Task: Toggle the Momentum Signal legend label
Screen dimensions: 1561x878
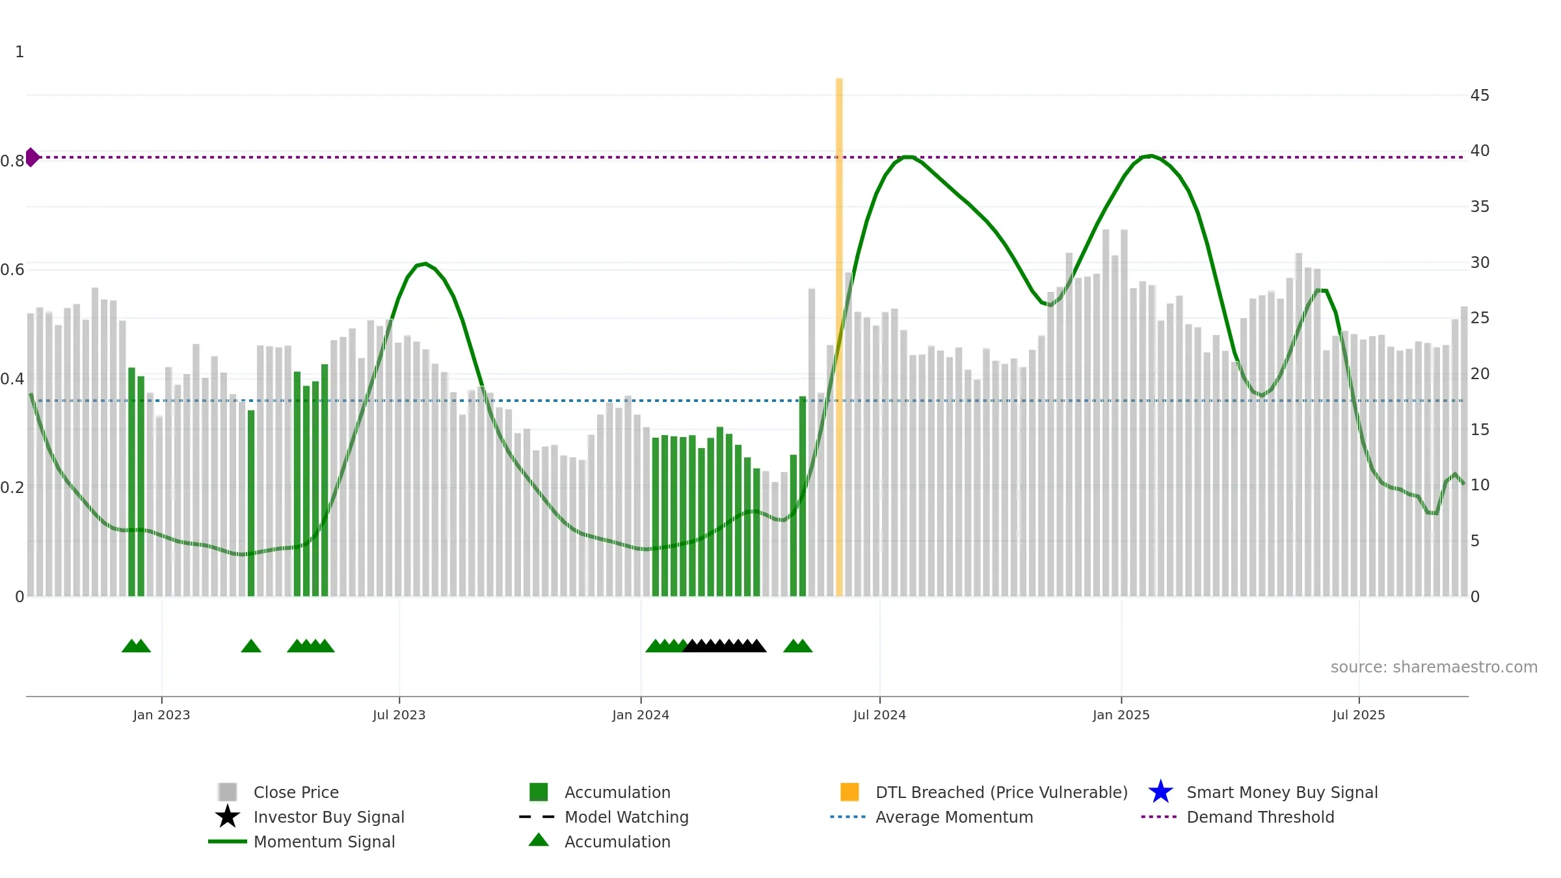Action: point(324,842)
